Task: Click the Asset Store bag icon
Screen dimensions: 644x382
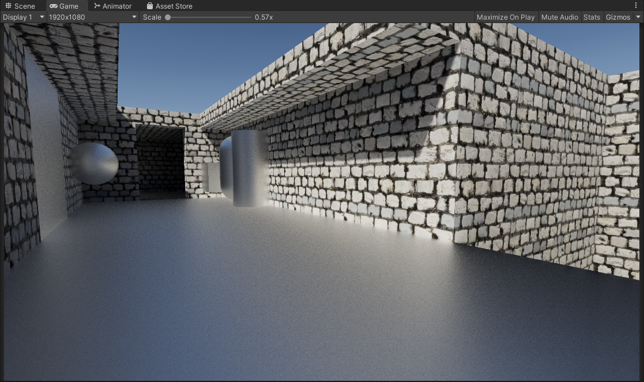Action: pyautogui.click(x=150, y=6)
